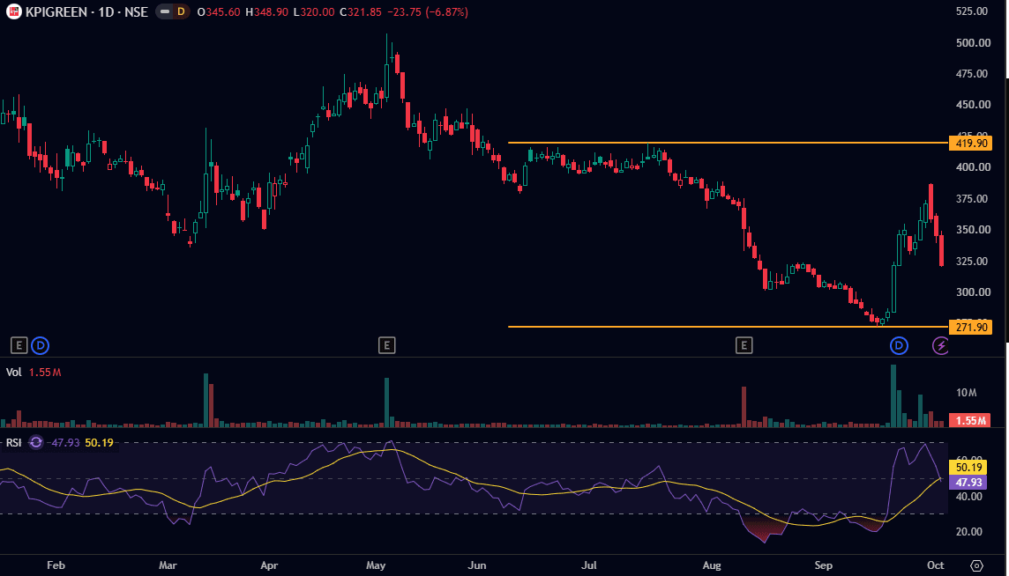Click the low price value 320.00
Viewport: 1009px width, 576px height.
(318, 12)
